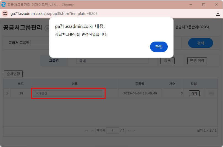Click the 순서변경 reorder button
This screenshot has height=147, width=223.
pyautogui.click(x=13, y=74)
